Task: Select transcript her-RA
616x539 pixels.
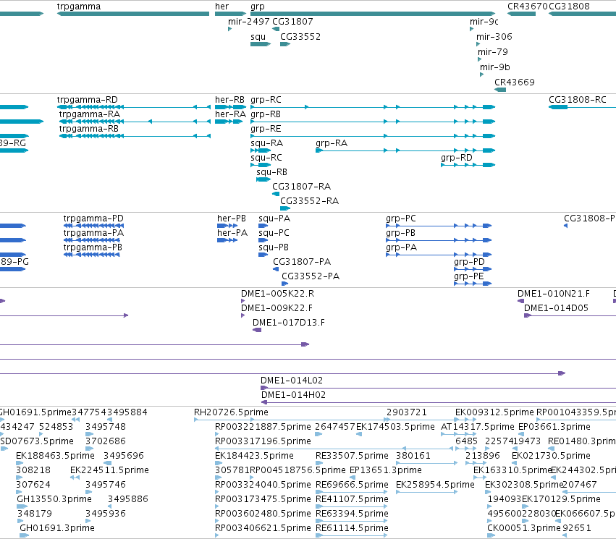Action: (229, 122)
